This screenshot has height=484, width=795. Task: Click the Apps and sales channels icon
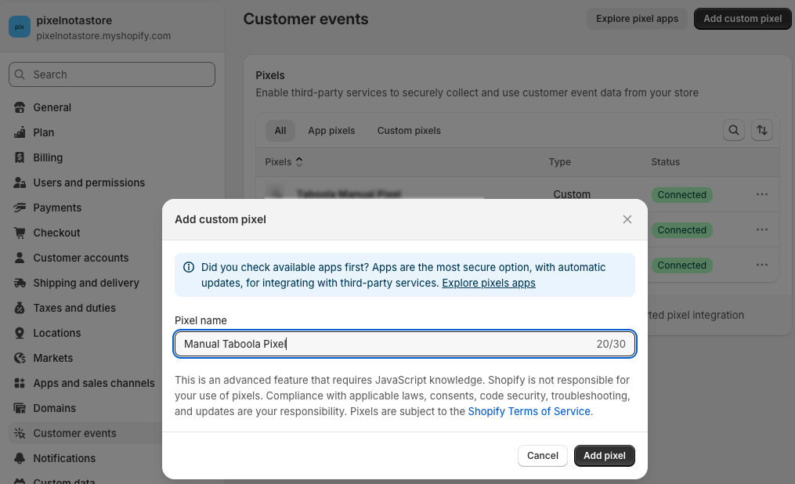(20, 383)
